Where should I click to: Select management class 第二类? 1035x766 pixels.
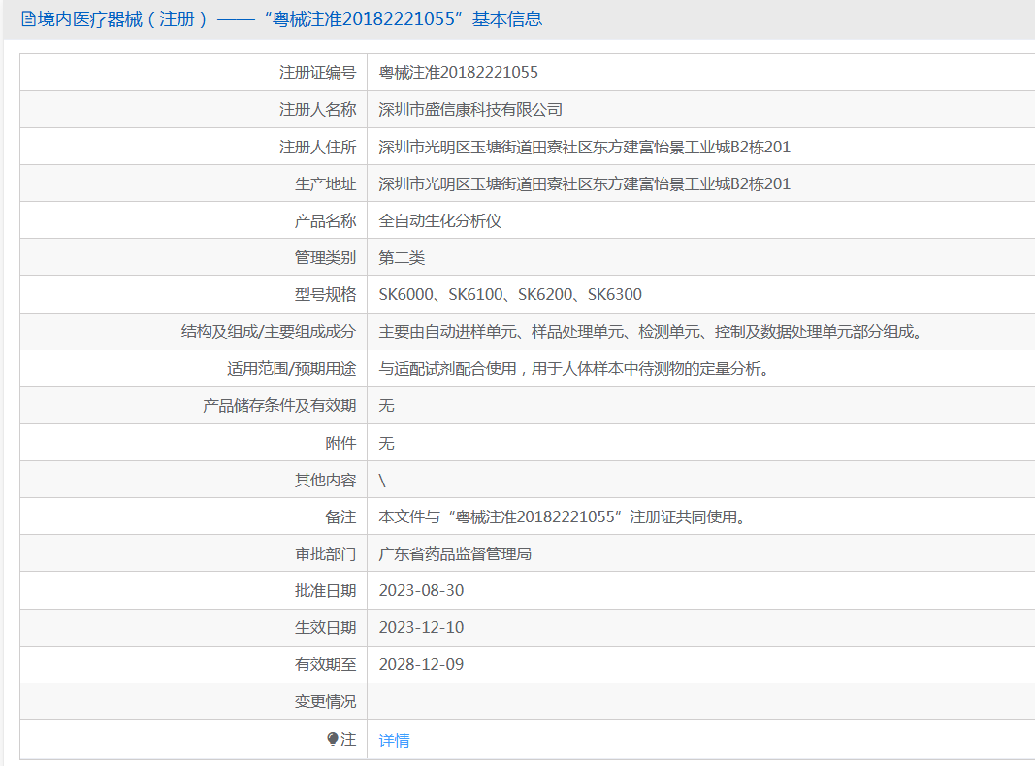[402, 257]
